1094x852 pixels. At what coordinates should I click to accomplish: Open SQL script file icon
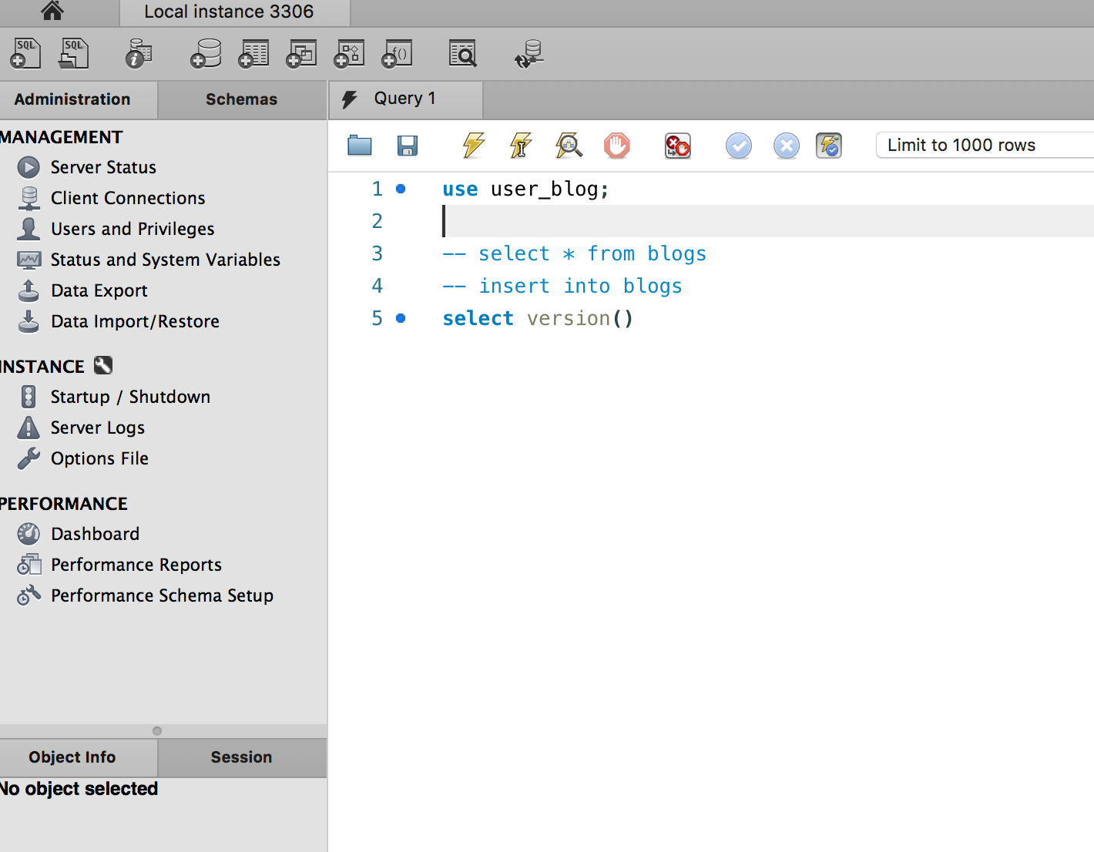(x=73, y=54)
